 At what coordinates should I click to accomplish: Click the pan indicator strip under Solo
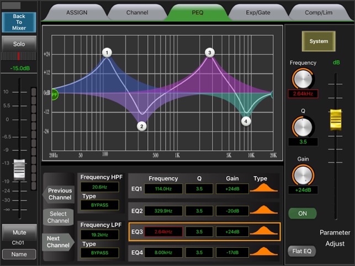[x=19, y=56]
